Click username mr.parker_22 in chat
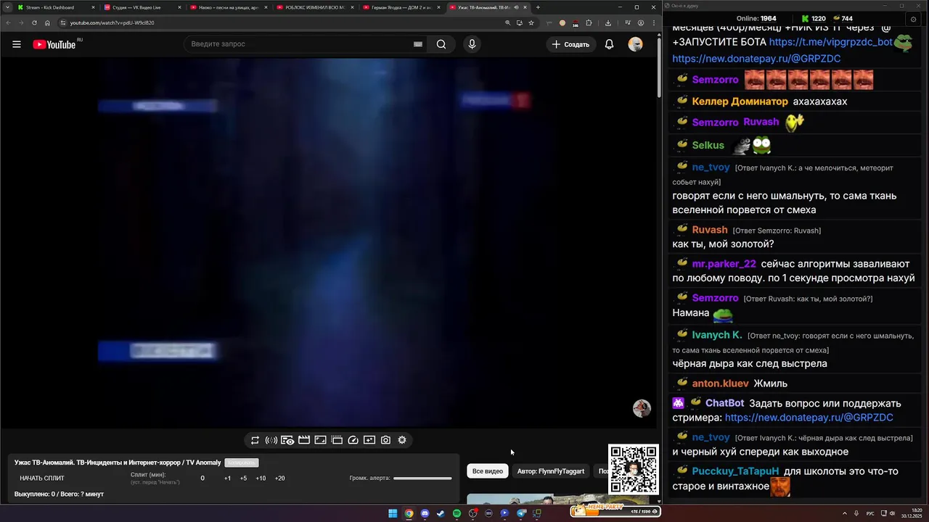 pyautogui.click(x=724, y=264)
